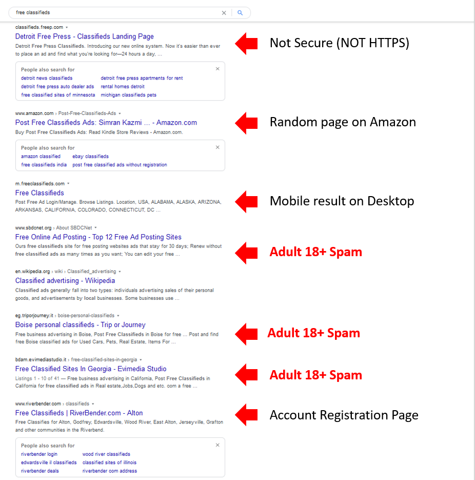The height and width of the screenshot is (480, 475).
Task: Select 'post free classified ads without registration'
Action: [120, 165]
